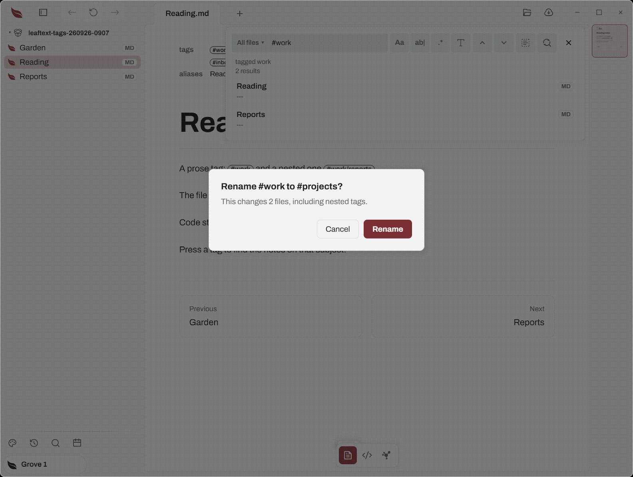633x477 pixels.
Task: Open the Reading search result
Action: click(403, 91)
